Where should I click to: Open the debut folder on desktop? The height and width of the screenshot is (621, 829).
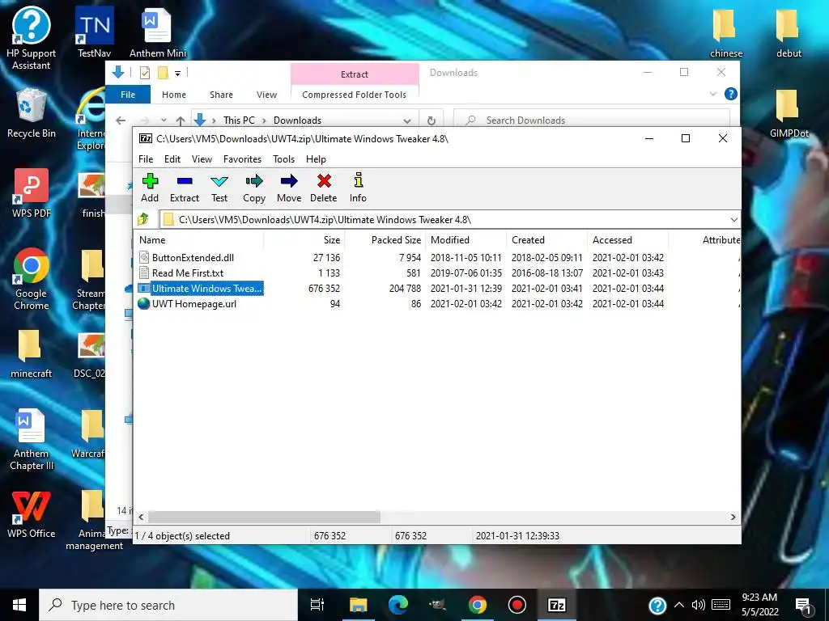coord(789,32)
